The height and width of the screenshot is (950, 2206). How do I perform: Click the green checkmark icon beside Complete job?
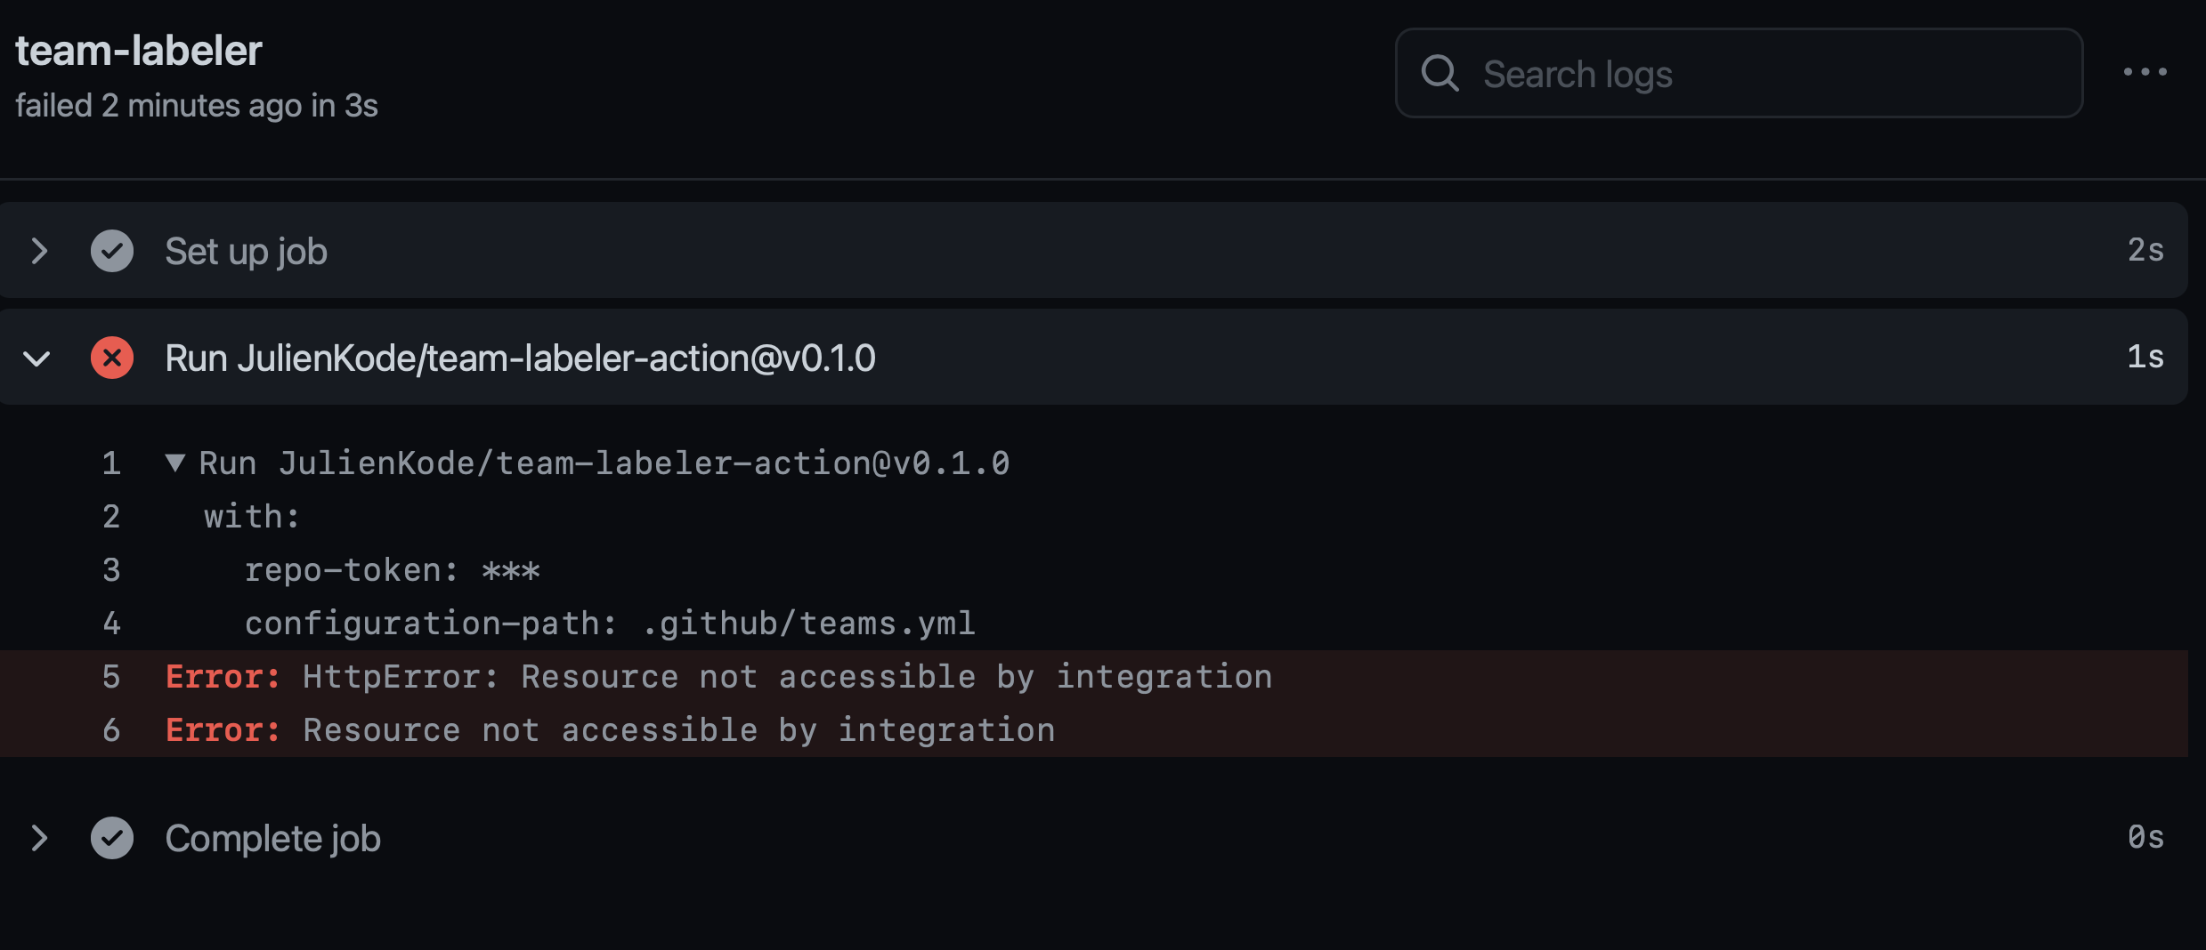coord(112,837)
